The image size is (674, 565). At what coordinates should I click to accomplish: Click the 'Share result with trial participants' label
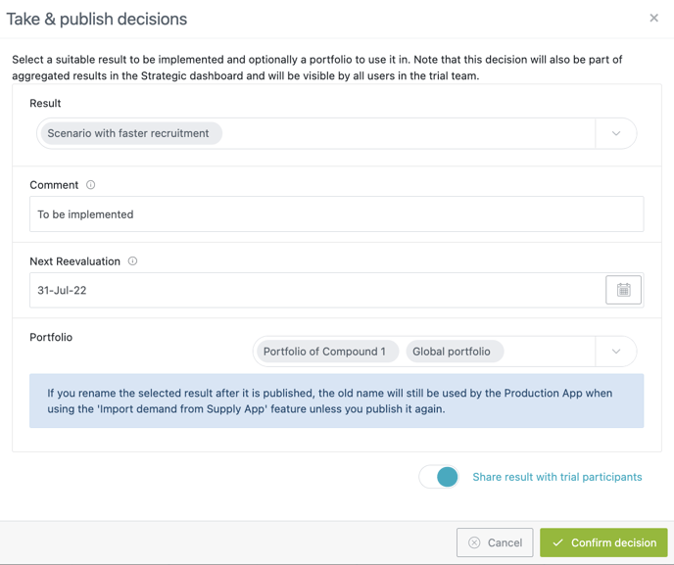[556, 477]
